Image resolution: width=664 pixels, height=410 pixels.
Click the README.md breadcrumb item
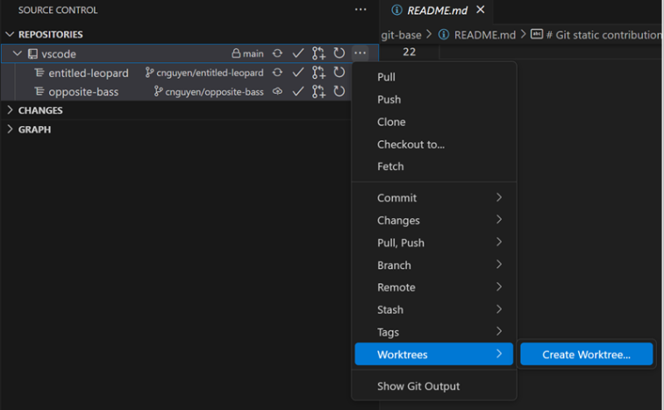tap(482, 35)
